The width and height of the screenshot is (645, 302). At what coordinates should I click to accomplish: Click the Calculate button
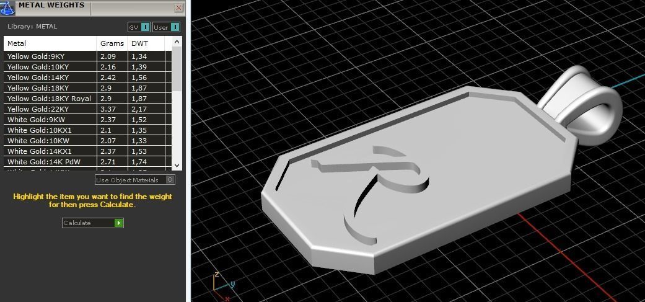coord(92,223)
